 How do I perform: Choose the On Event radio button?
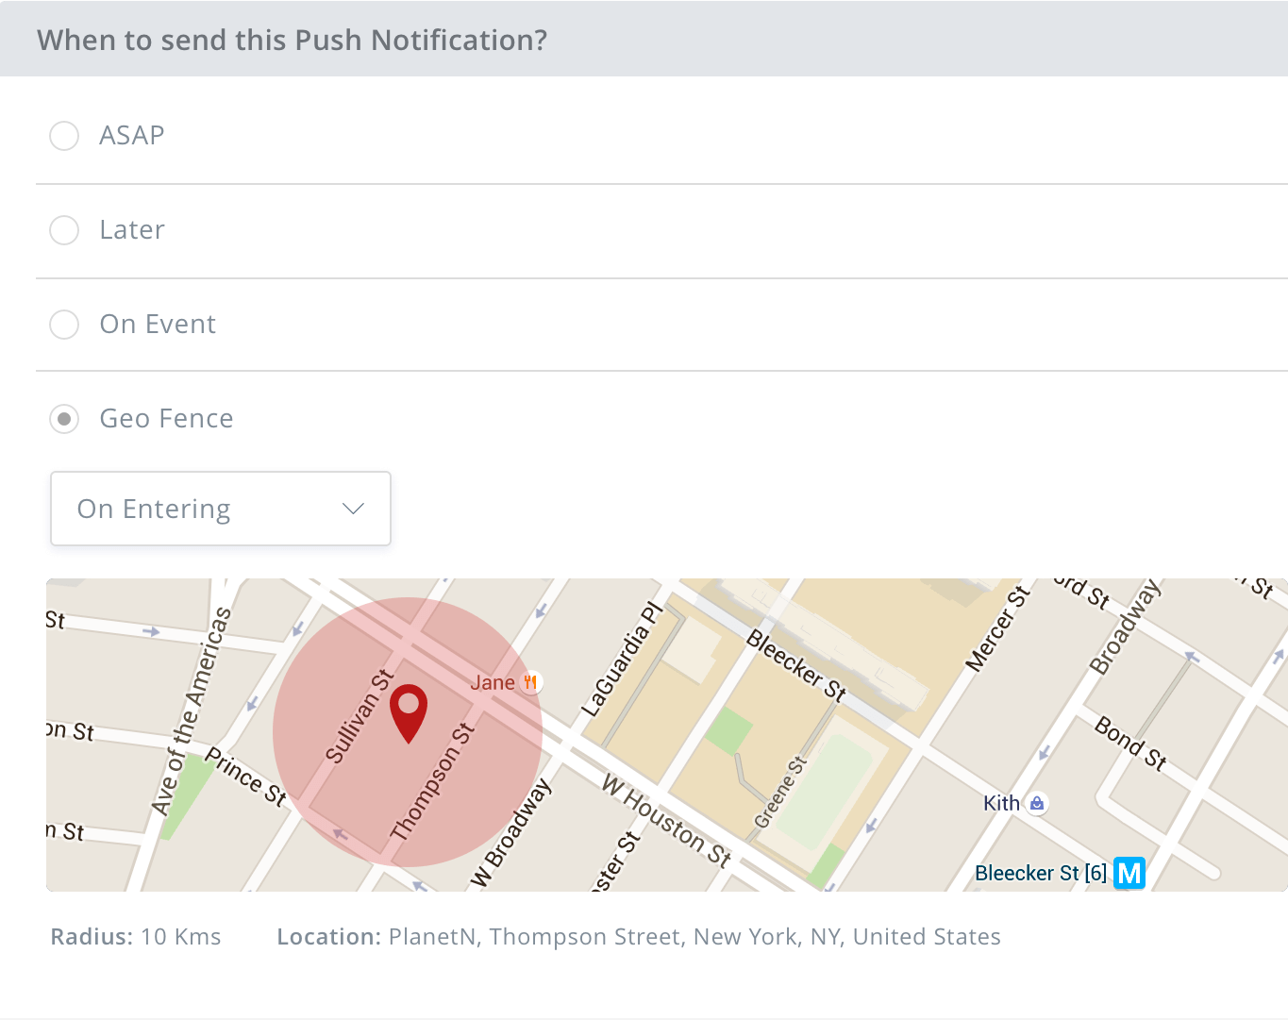click(64, 325)
